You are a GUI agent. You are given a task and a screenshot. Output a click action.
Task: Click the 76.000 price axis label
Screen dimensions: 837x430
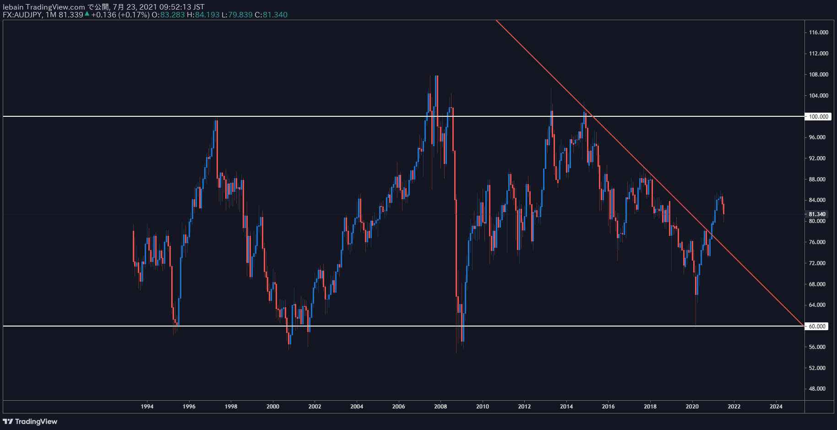[817, 242]
